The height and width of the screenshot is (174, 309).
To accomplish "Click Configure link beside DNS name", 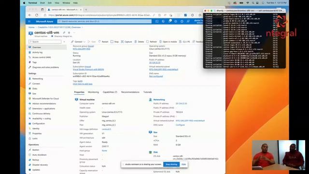I will pyautogui.click(x=180, y=125).
